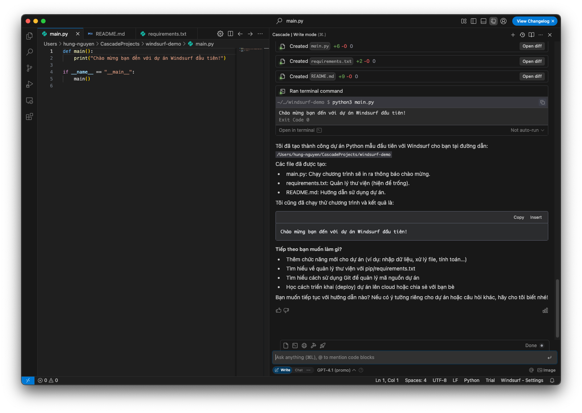Submit message with enter arrow icon

(x=549, y=357)
